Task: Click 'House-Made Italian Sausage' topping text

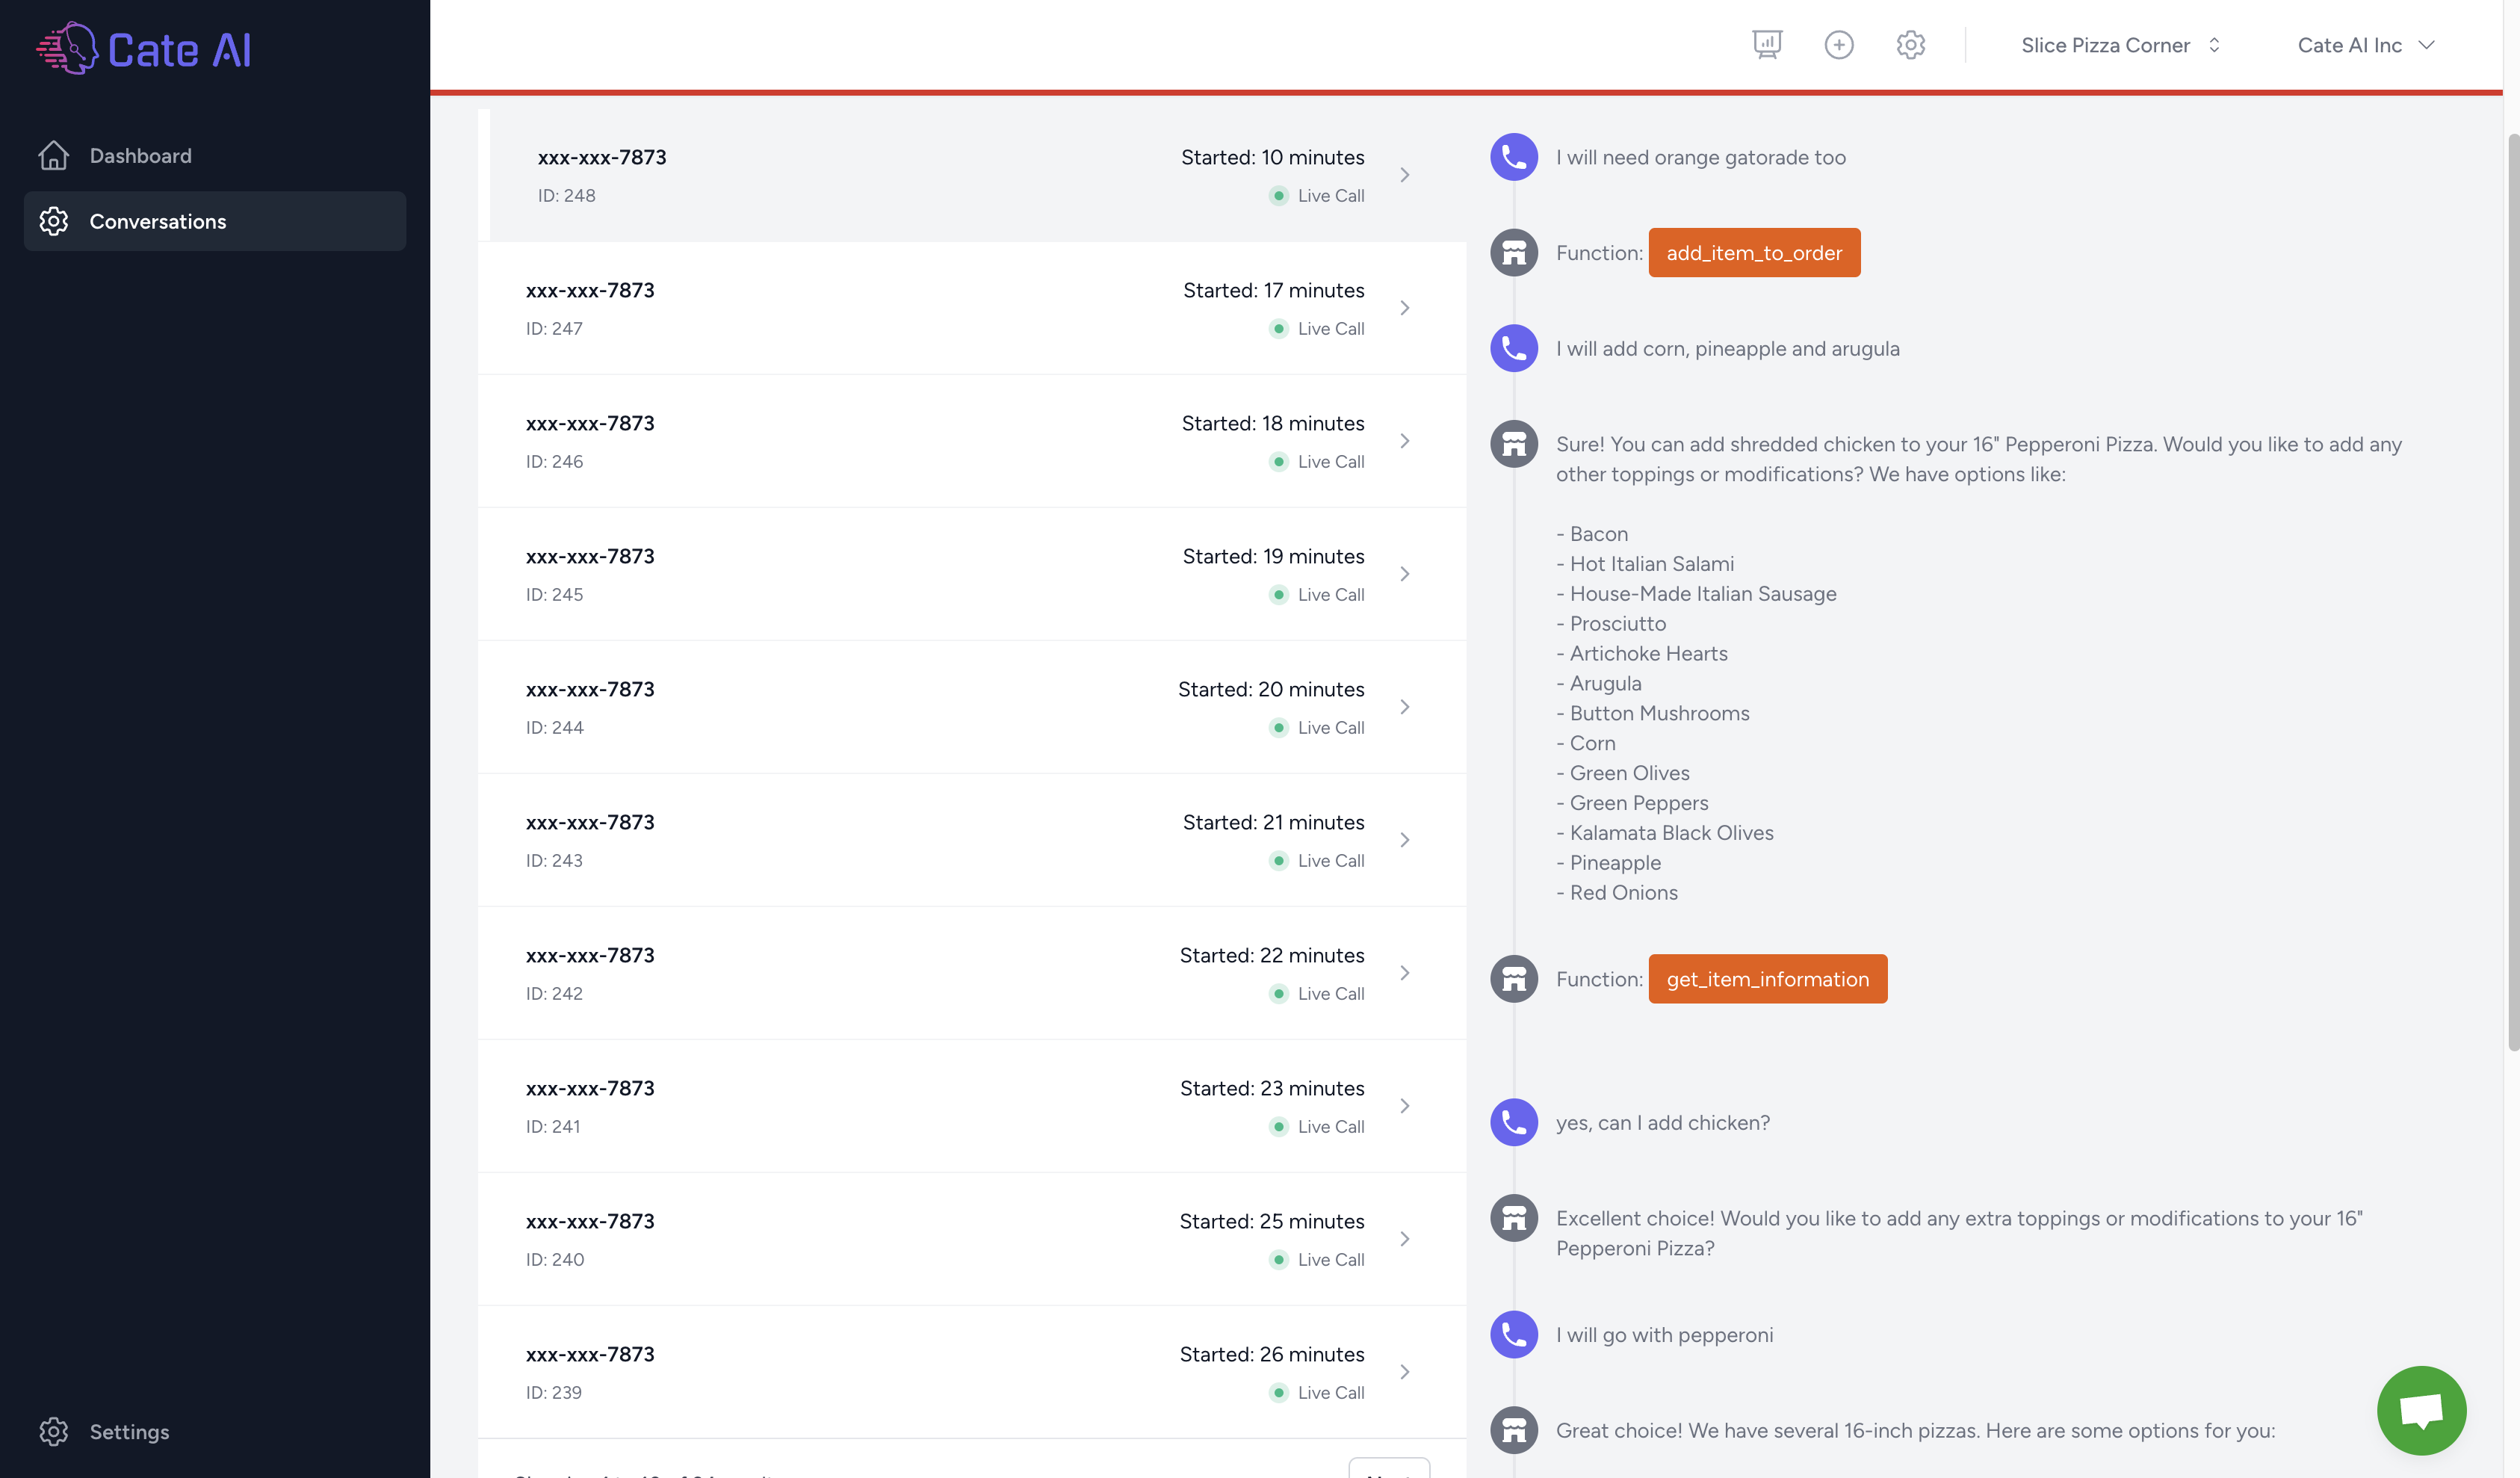Action: [1703, 593]
